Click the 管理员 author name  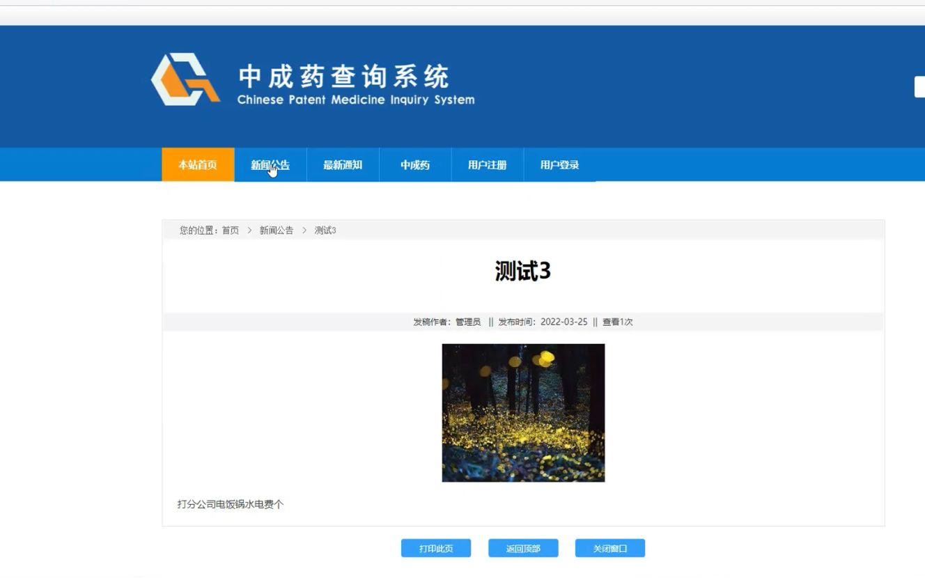(468, 322)
